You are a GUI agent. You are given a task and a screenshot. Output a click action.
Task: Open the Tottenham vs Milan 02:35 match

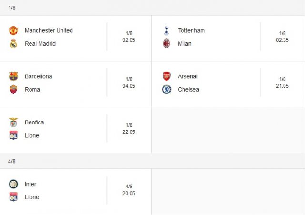(x=228, y=38)
